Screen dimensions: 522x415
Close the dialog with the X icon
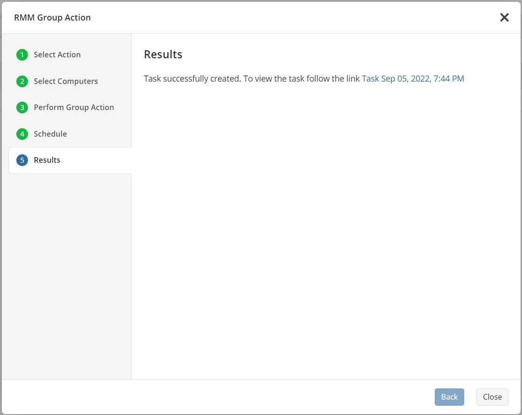(504, 18)
